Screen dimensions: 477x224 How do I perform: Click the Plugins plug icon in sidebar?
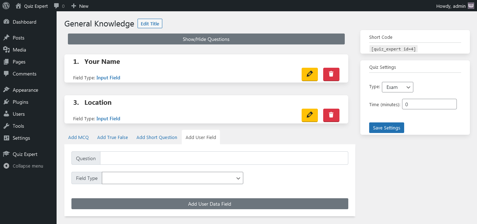coord(6,102)
